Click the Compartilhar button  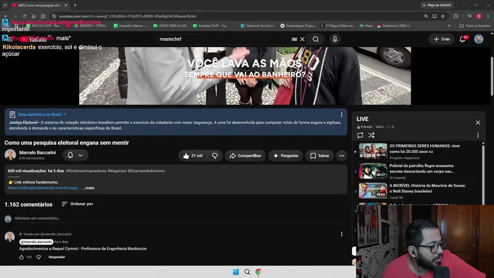coord(245,156)
